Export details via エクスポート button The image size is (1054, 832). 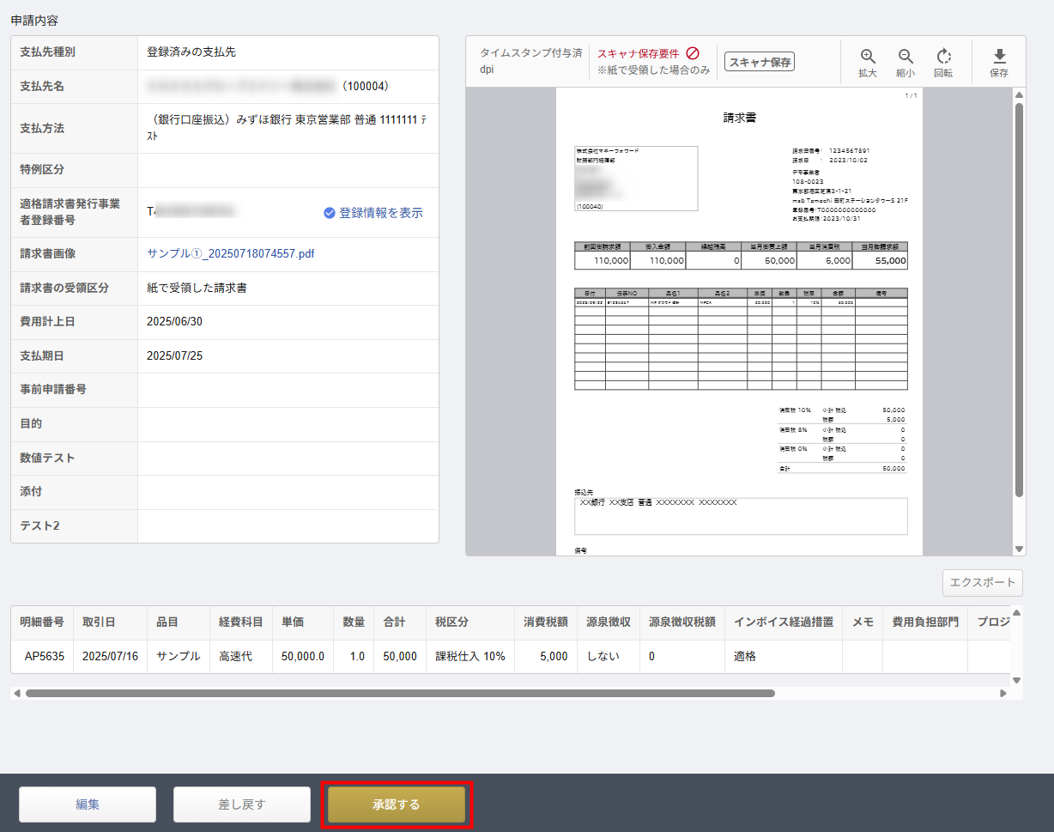(x=983, y=582)
